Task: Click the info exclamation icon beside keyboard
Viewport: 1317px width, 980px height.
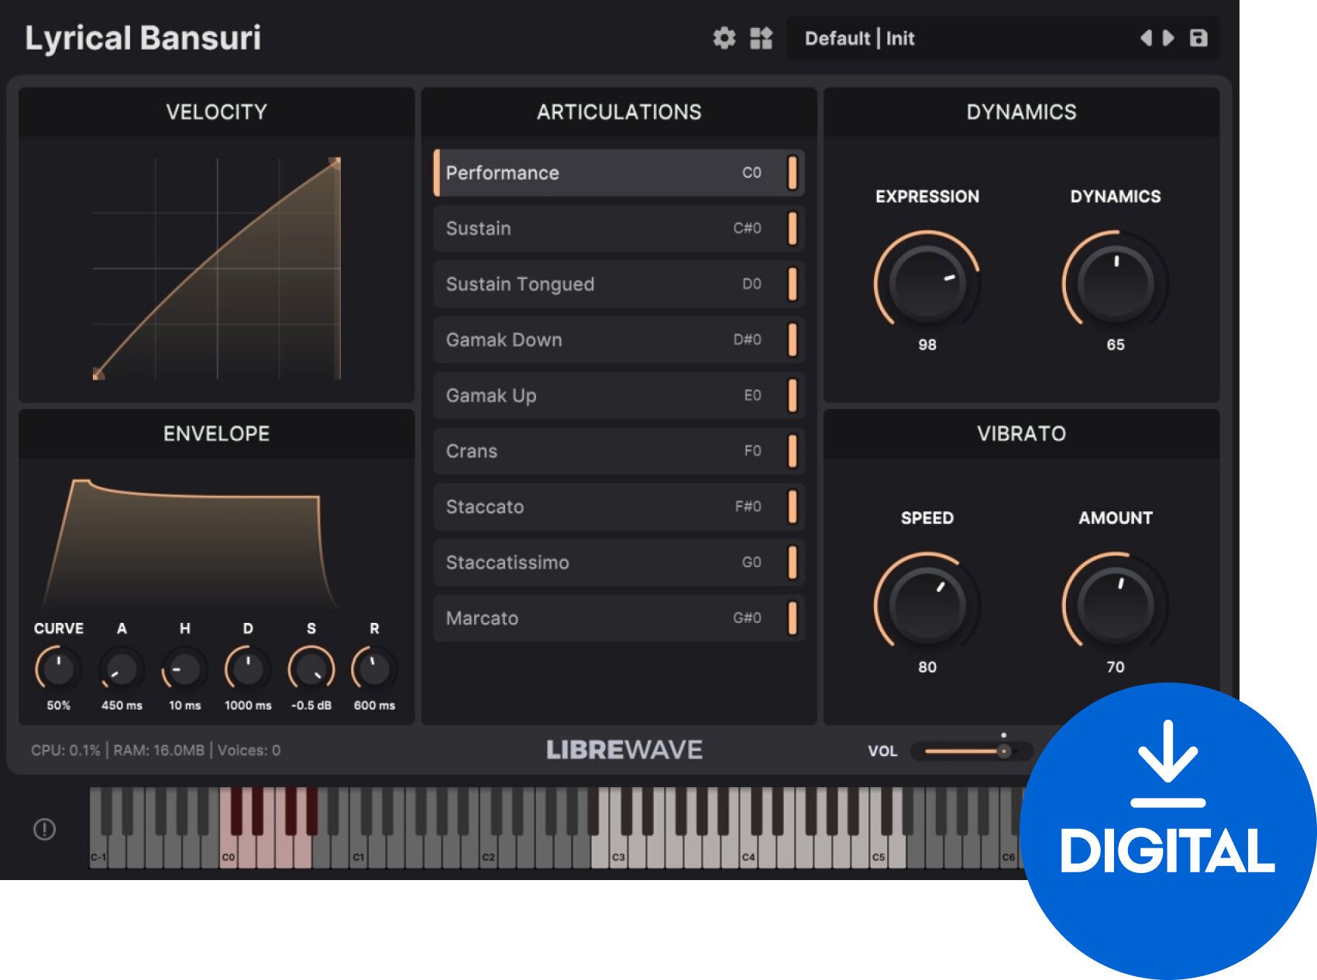Action: coord(44,829)
